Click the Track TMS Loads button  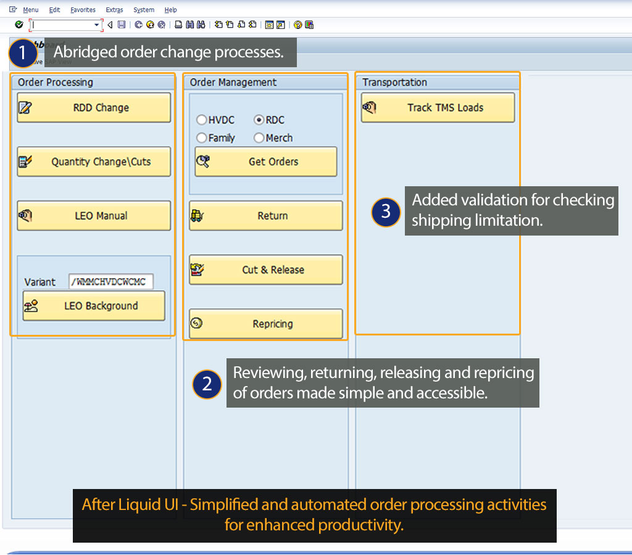tap(438, 108)
